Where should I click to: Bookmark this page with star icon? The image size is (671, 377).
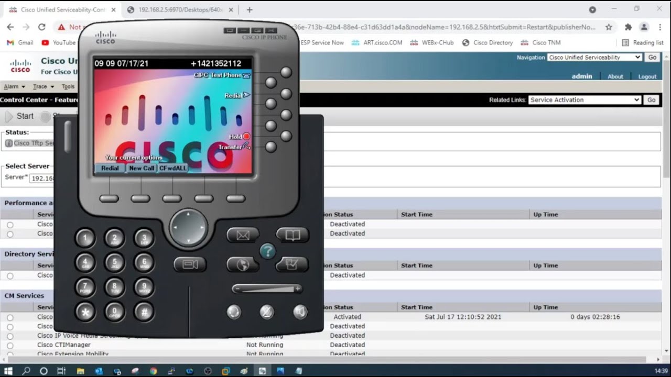609,27
